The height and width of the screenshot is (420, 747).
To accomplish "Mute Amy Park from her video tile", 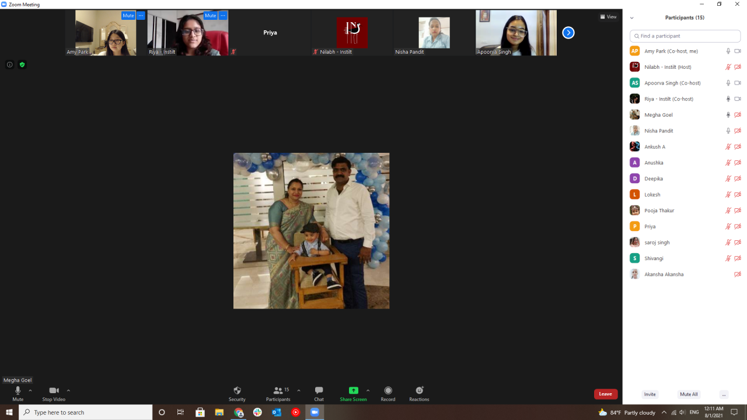I will pos(128,16).
